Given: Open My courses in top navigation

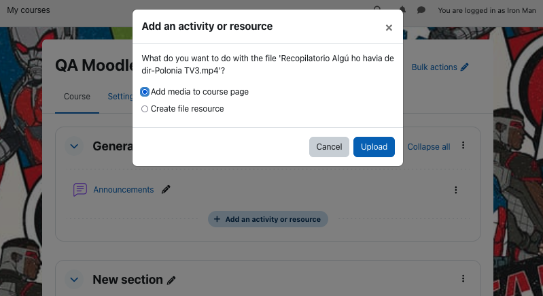Looking at the screenshot, I should coord(29,10).
